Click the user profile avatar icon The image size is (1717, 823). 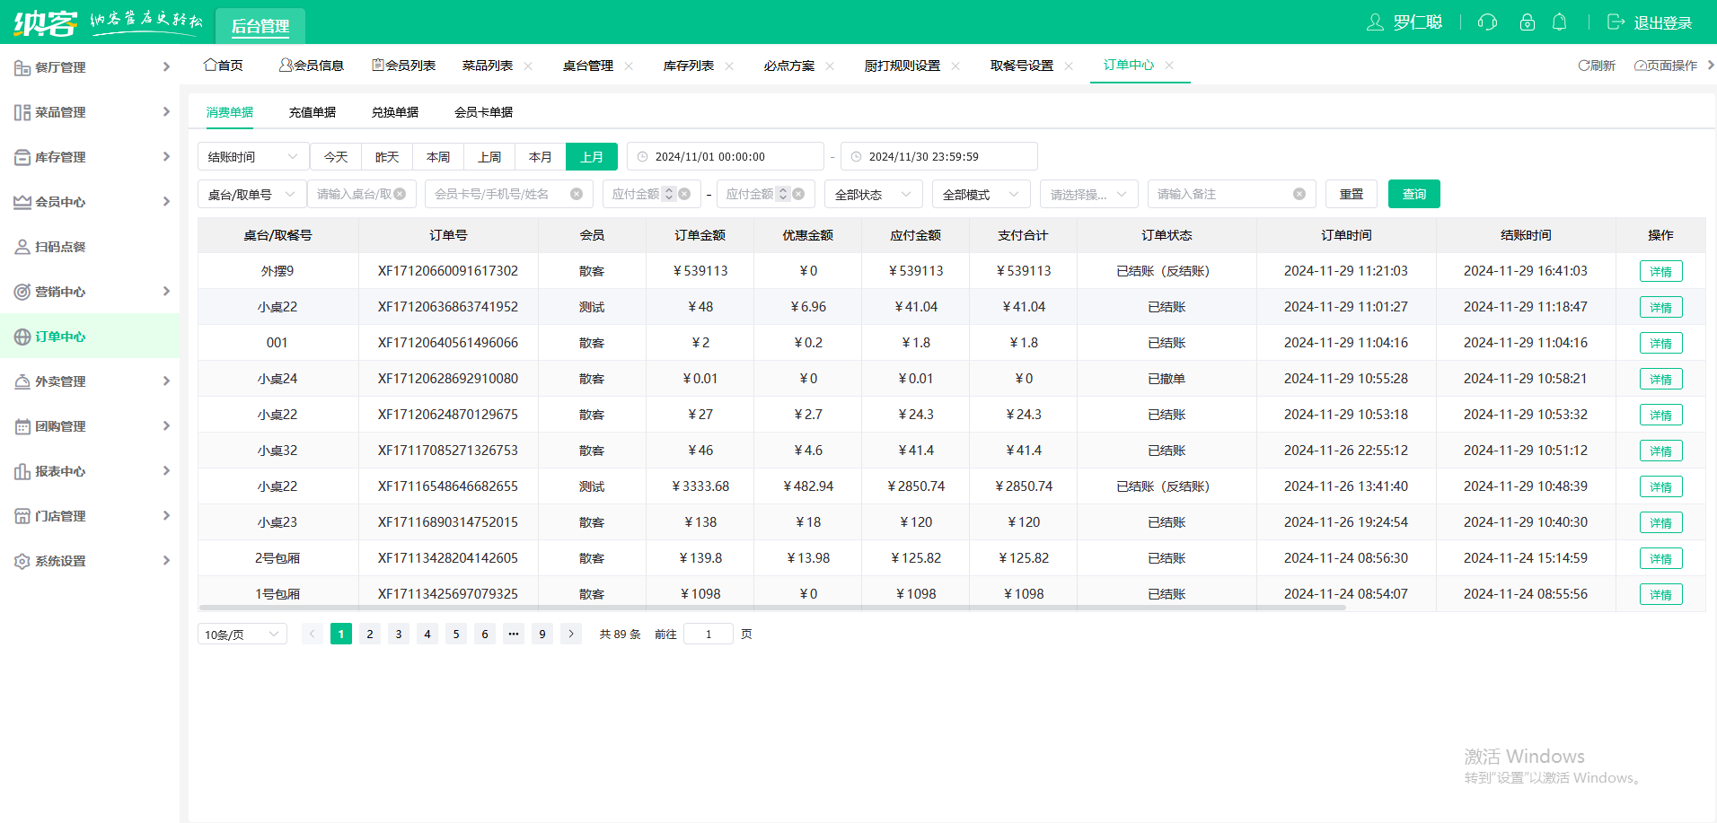pos(1375,22)
